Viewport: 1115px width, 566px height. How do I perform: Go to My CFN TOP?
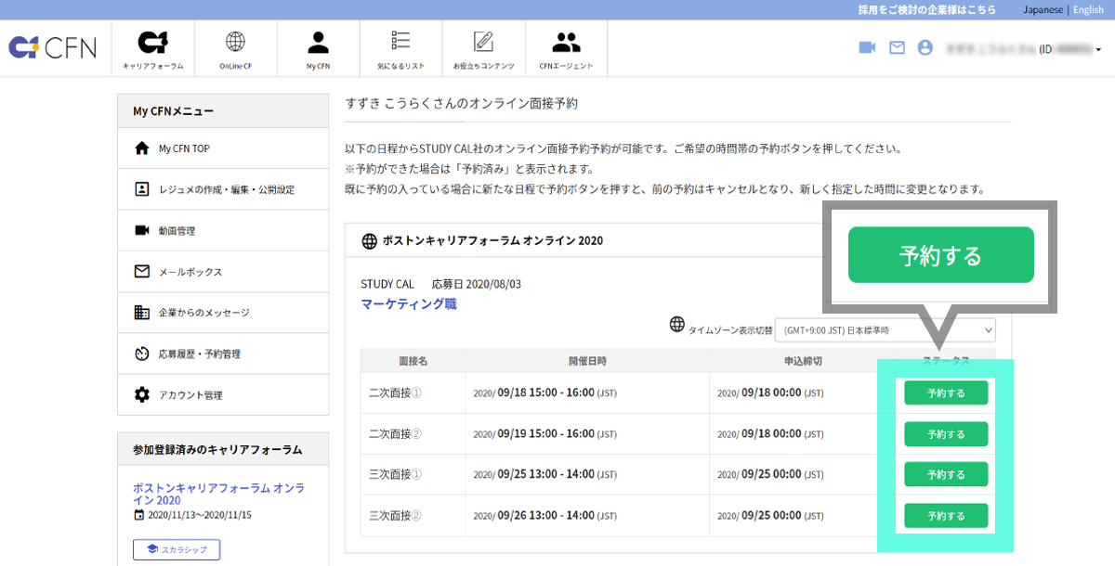(223, 148)
